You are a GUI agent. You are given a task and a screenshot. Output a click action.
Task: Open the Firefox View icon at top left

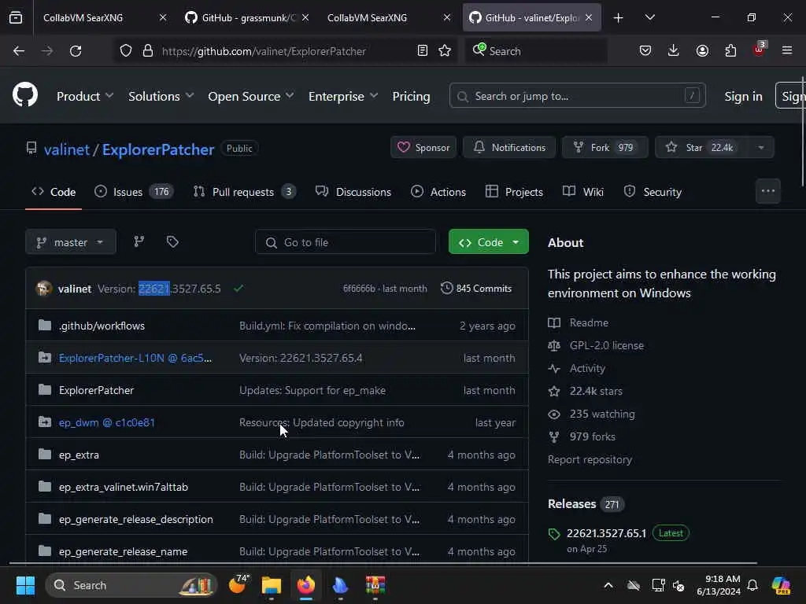[16, 18]
